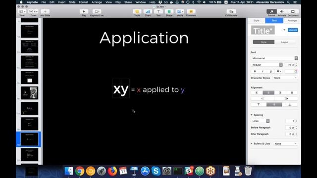Decrease the text indent
The height and width of the screenshot is (178, 317).
263,98
